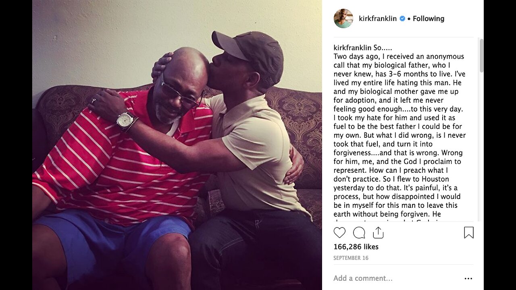
Task: Click the posted photo of two men
Action: click(x=177, y=145)
